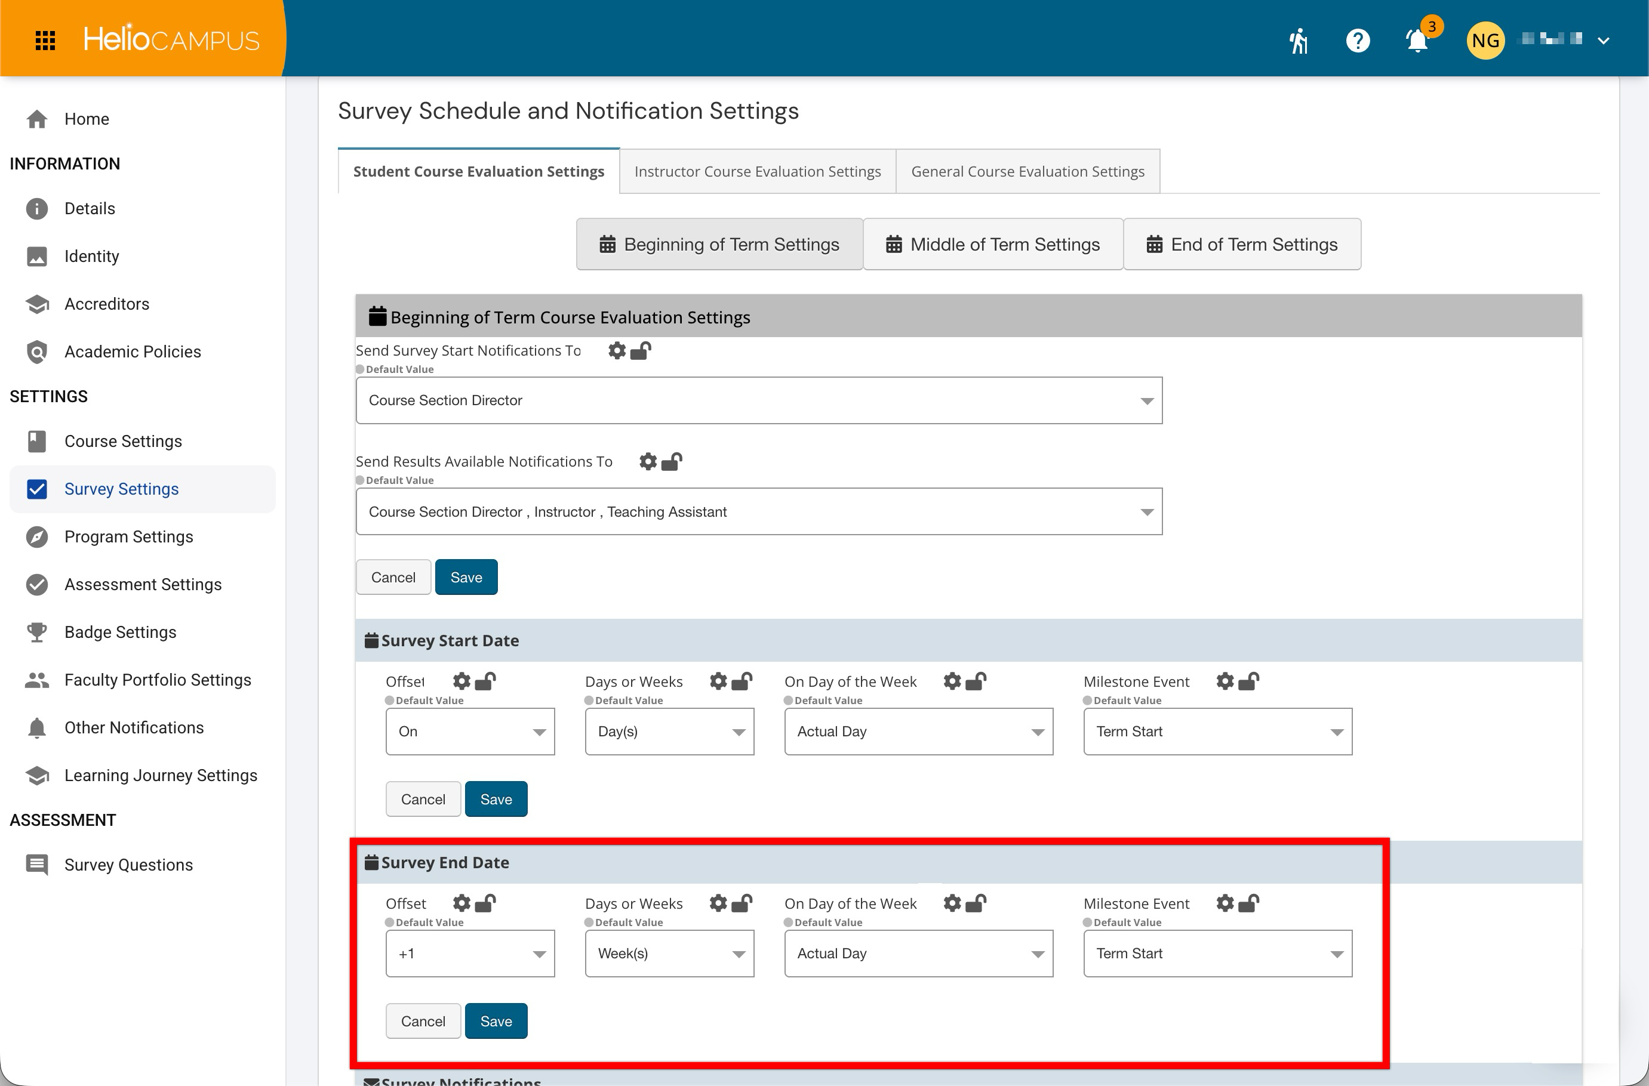
Task: Open the Send Results Available Notifications recipients dropdown
Action: tap(759, 511)
